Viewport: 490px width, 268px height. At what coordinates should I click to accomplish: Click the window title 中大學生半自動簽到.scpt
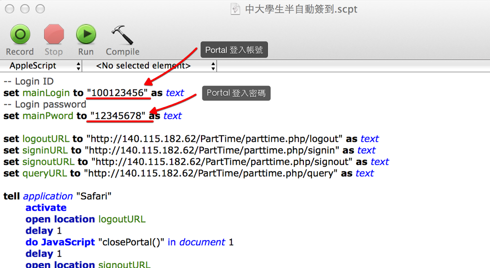301,9
